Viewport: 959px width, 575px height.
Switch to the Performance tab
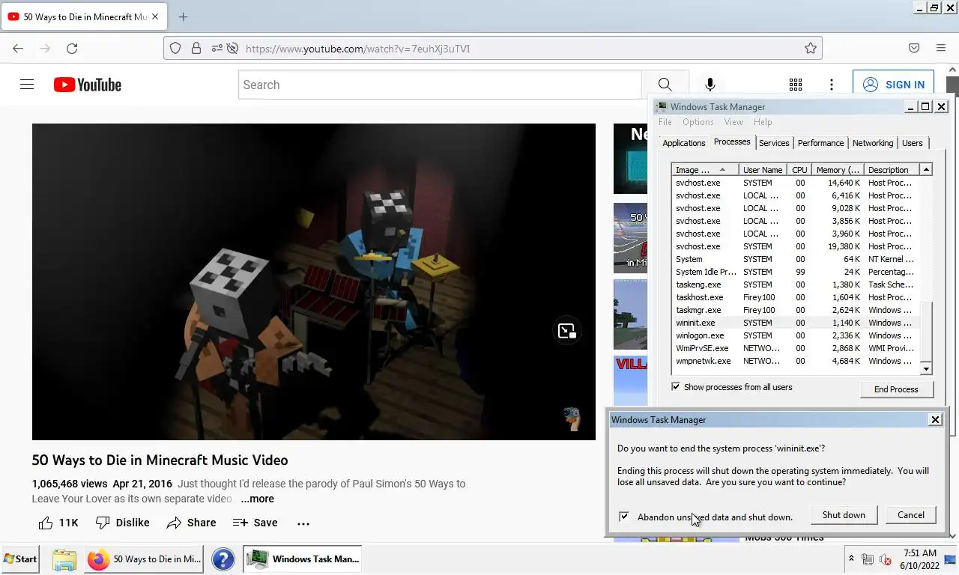click(x=820, y=143)
